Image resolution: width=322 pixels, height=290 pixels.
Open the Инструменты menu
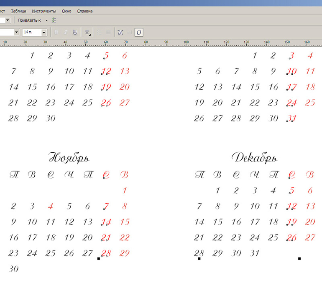click(45, 11)
